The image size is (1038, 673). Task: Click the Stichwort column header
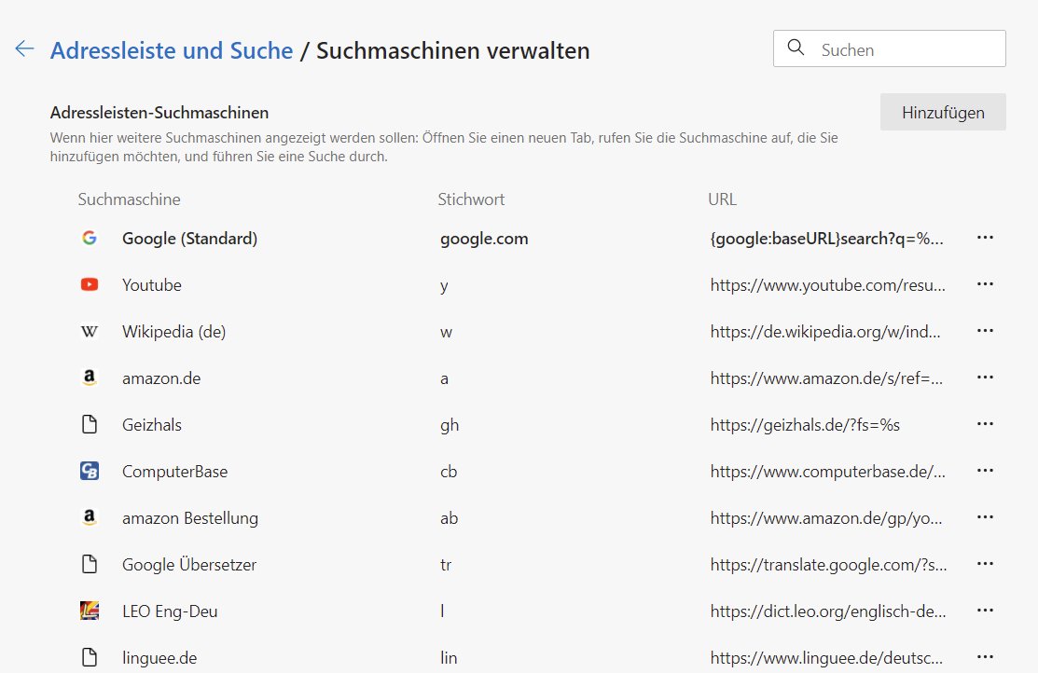(x=471, y=199)
